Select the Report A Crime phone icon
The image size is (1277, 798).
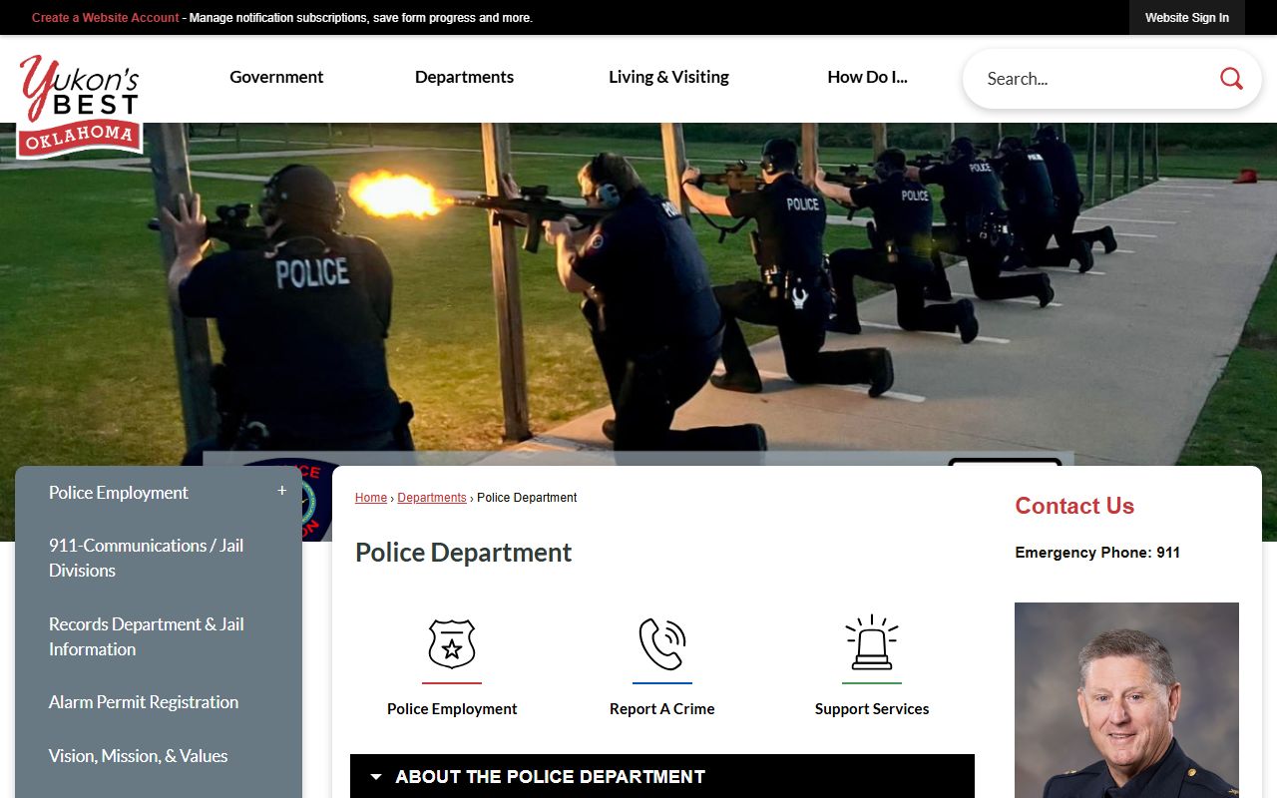pos(661,644)
